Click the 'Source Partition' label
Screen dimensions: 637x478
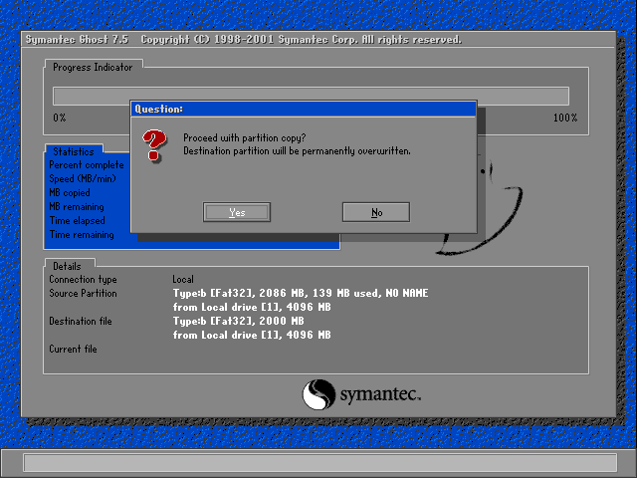click(83, 293)
